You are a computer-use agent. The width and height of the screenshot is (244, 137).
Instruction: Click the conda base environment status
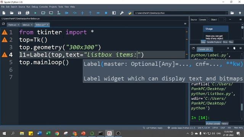click(181, 128)
